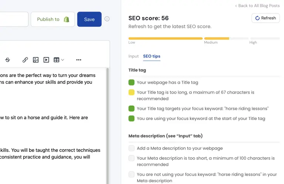The height and width of the screenshot is (184, 284).
Task: Click the 'Low' score label
Action: [x=132, y=43]
